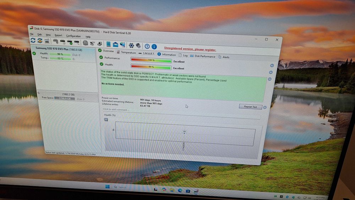Viewport: 355px width, 200px height.
Task: Click the 'Status last updated' status bar text
Action: 70,153
